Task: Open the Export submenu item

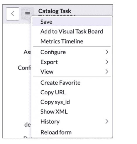Action: [72, 62]
